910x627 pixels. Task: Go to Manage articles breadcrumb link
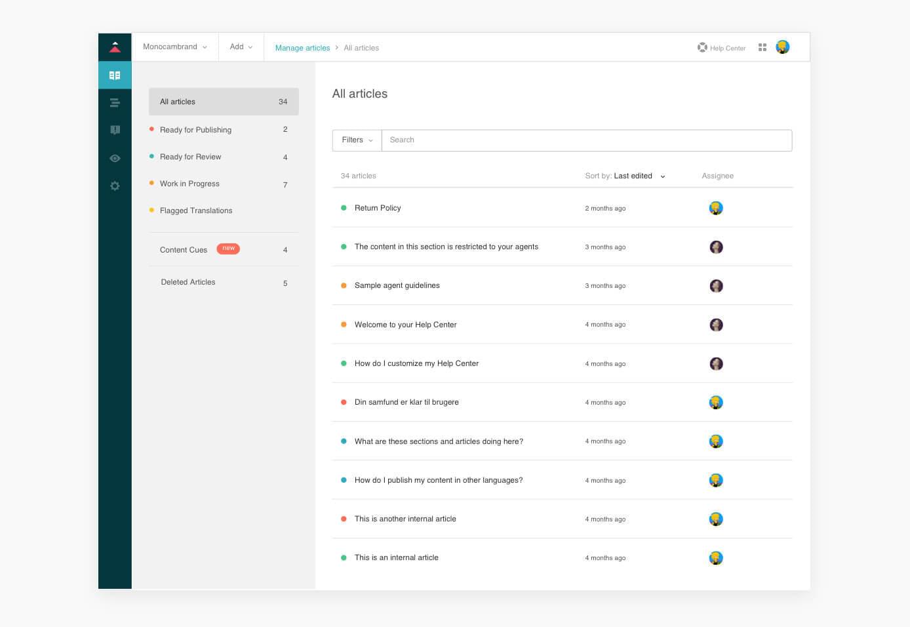302,48
